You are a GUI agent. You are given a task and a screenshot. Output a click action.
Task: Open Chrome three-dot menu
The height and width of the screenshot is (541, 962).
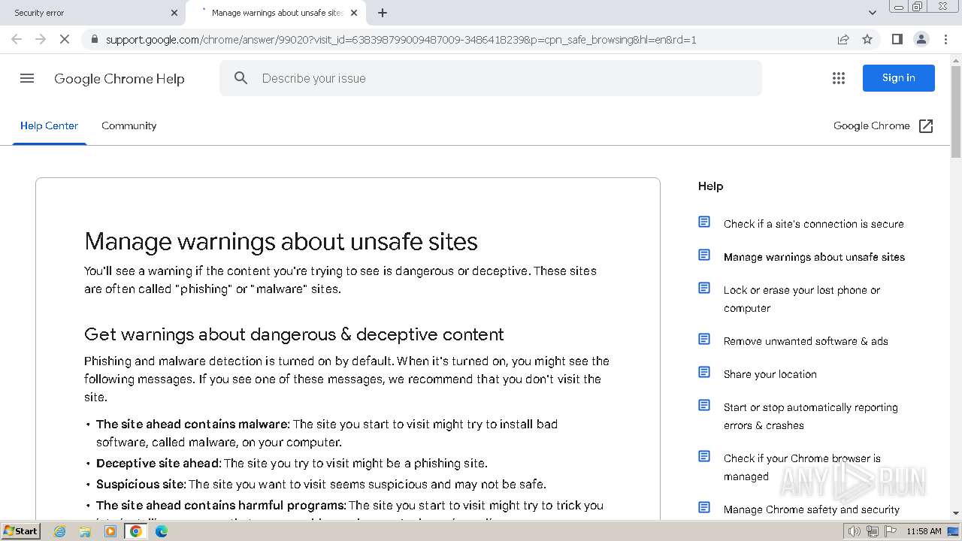click(x=945, y=39)
